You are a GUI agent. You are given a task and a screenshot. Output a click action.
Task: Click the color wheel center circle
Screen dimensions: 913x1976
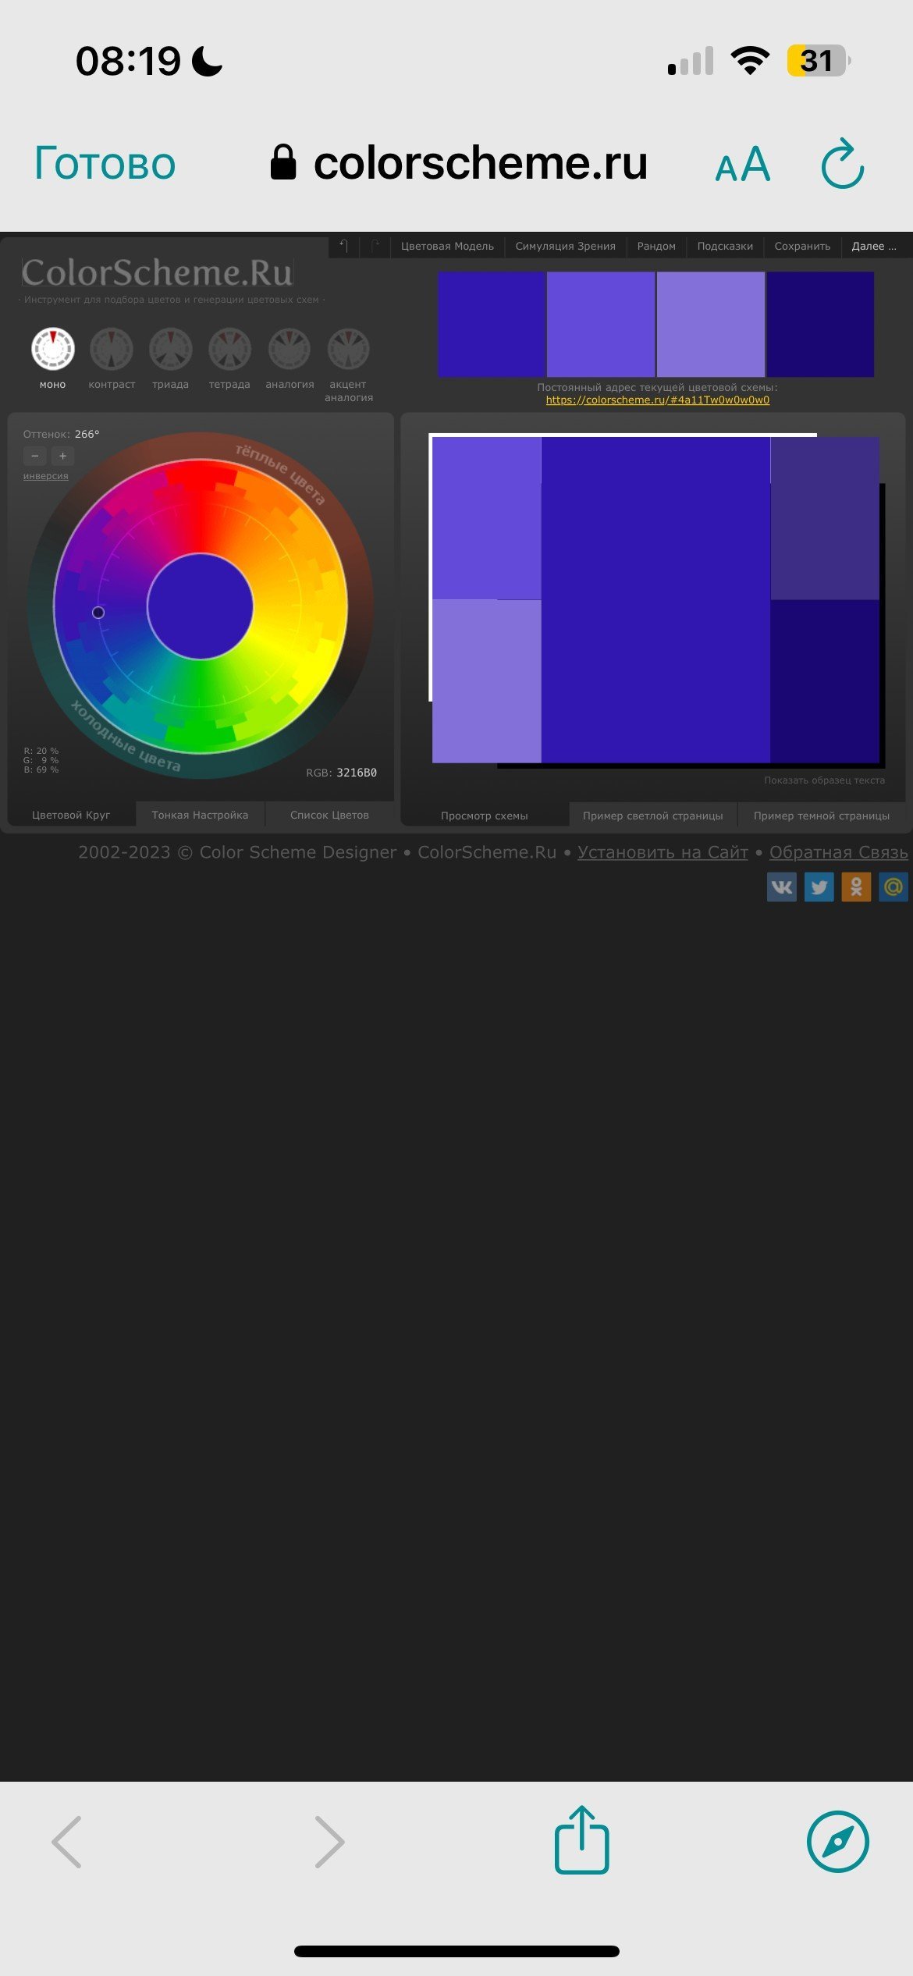201,606
